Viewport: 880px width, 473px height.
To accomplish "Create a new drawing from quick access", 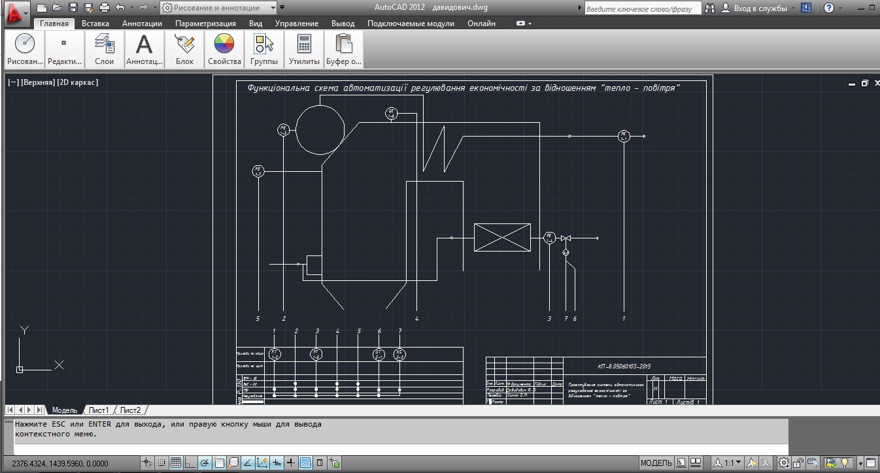I will click(x=42, y=8).
